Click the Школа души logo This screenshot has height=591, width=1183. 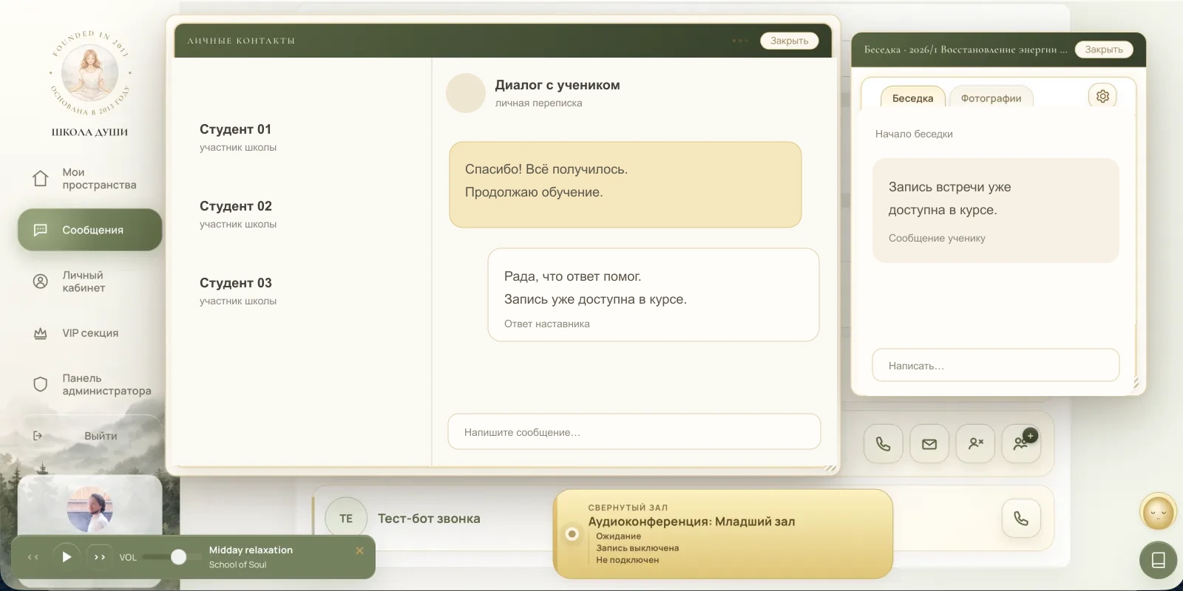pos(90,74)
